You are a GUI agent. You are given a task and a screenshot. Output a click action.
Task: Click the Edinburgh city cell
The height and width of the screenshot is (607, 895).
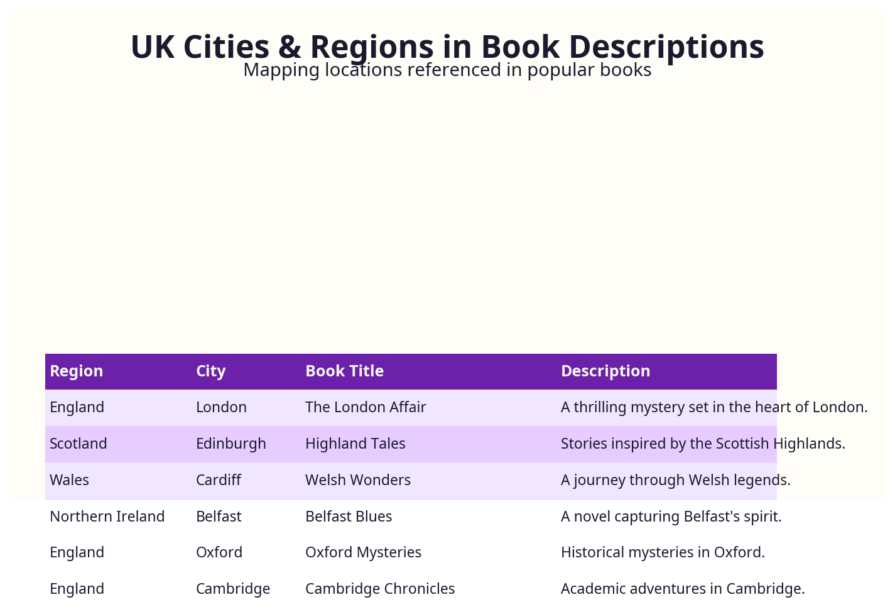(231, 444)
